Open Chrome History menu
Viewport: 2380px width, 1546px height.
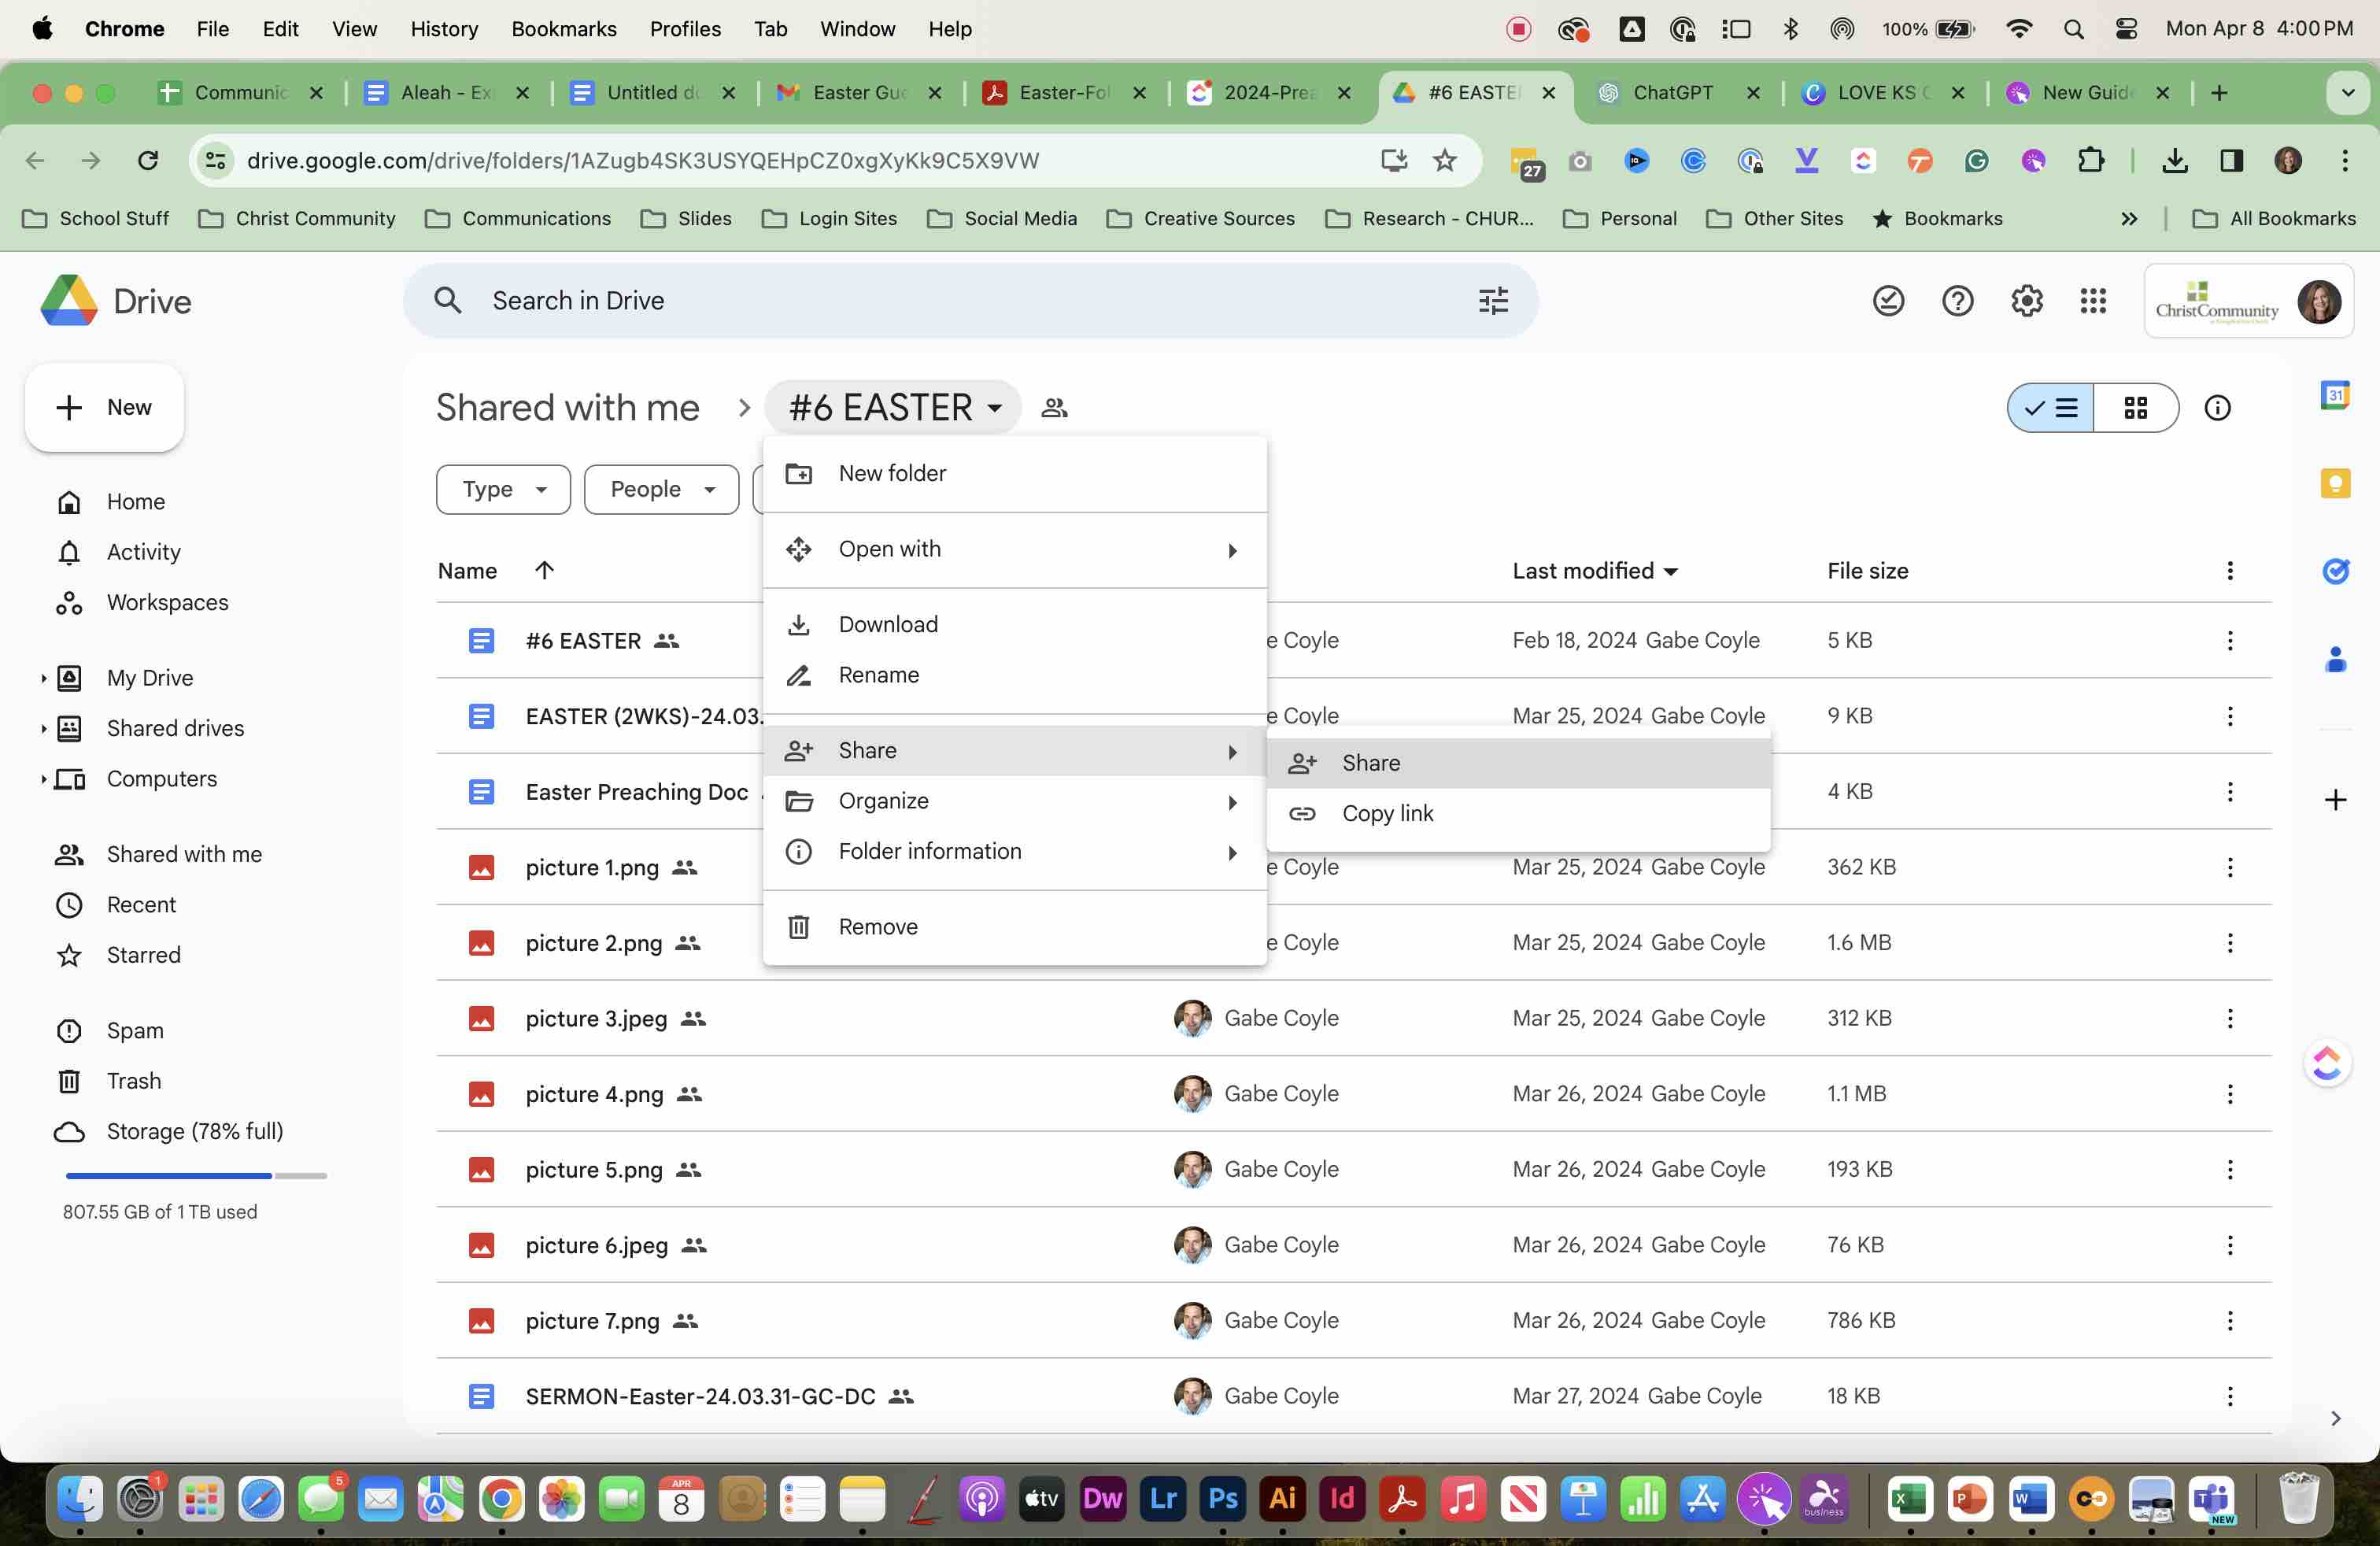pos(444,29)
